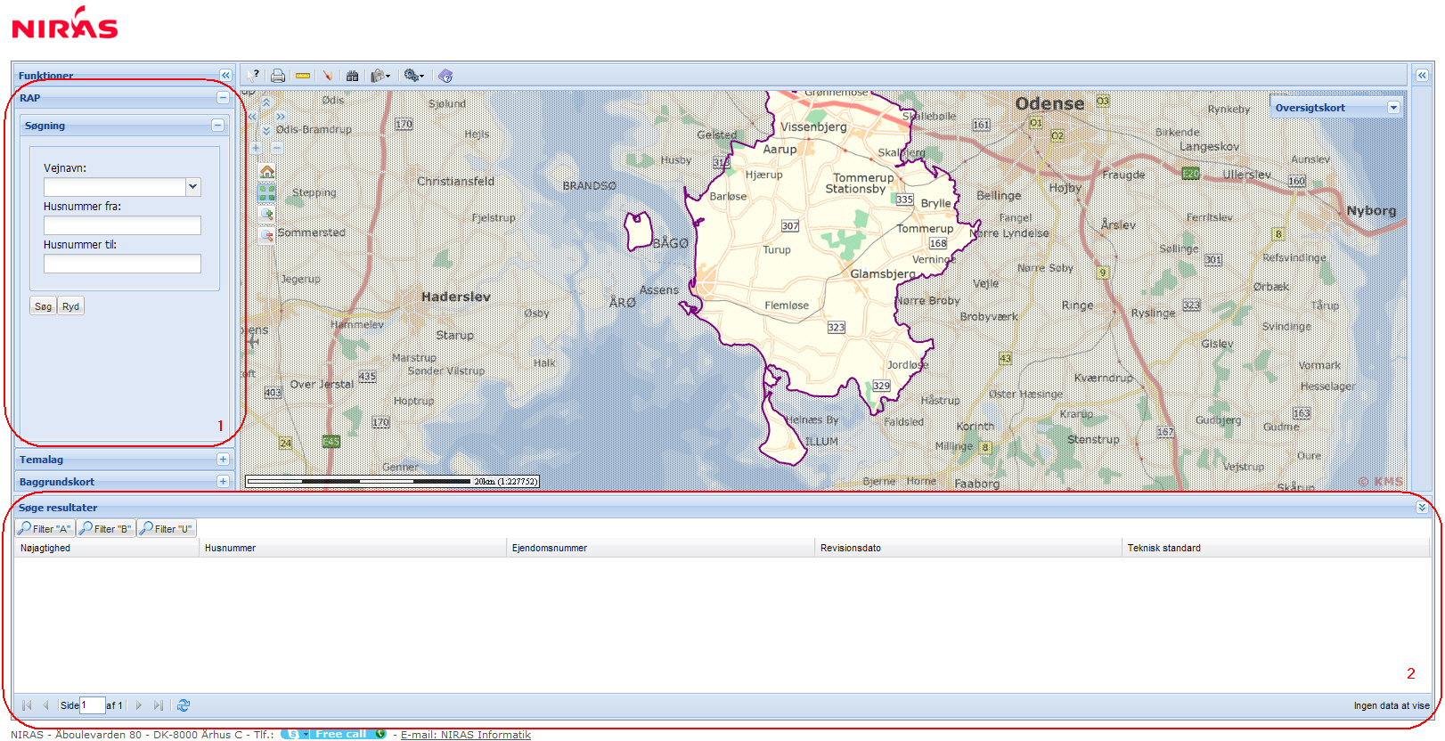The image size is (1445, 741).
Task: Click the Side page number field
Action: (x=93, y=705)
